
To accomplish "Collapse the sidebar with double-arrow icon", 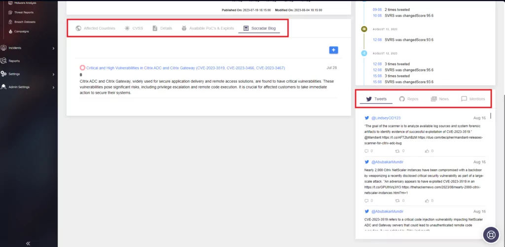I will coord(28,244).
